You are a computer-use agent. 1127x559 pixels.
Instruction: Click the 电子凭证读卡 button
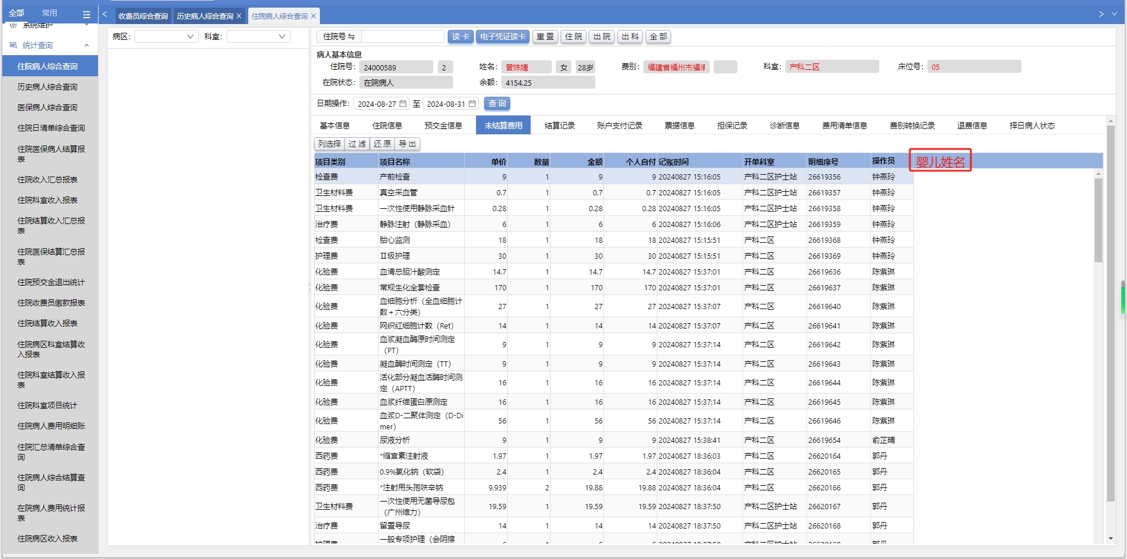click(502, 36)
